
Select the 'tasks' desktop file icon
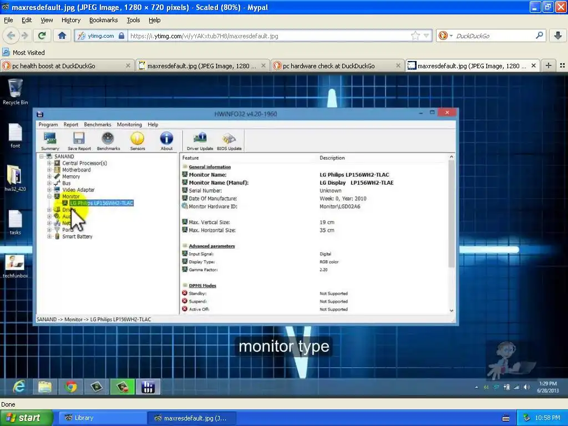(x=15, y=222)
